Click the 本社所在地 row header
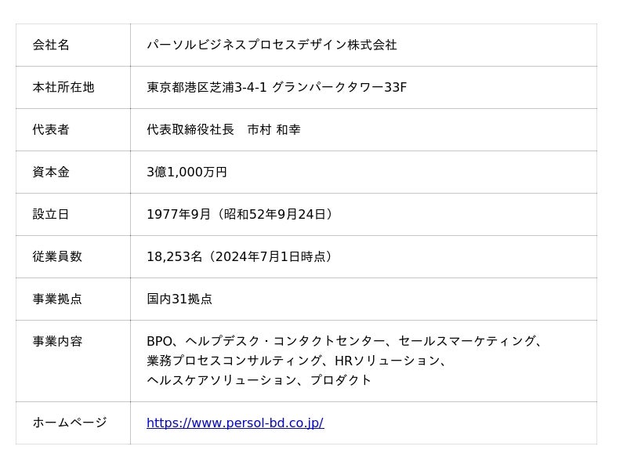This screenshot has height=468, width=627. point(73,87)
